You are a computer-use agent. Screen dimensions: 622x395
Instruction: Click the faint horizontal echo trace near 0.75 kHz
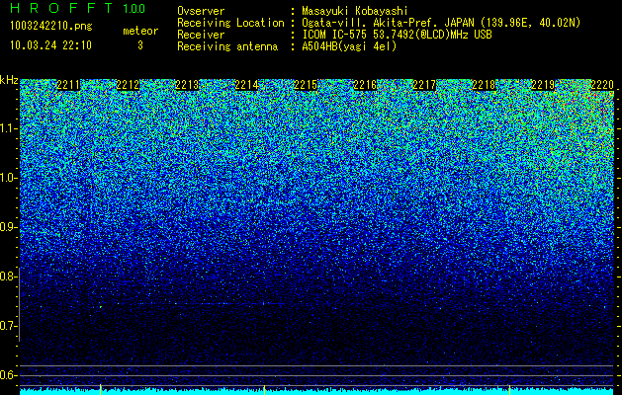[x=213, y=304]
